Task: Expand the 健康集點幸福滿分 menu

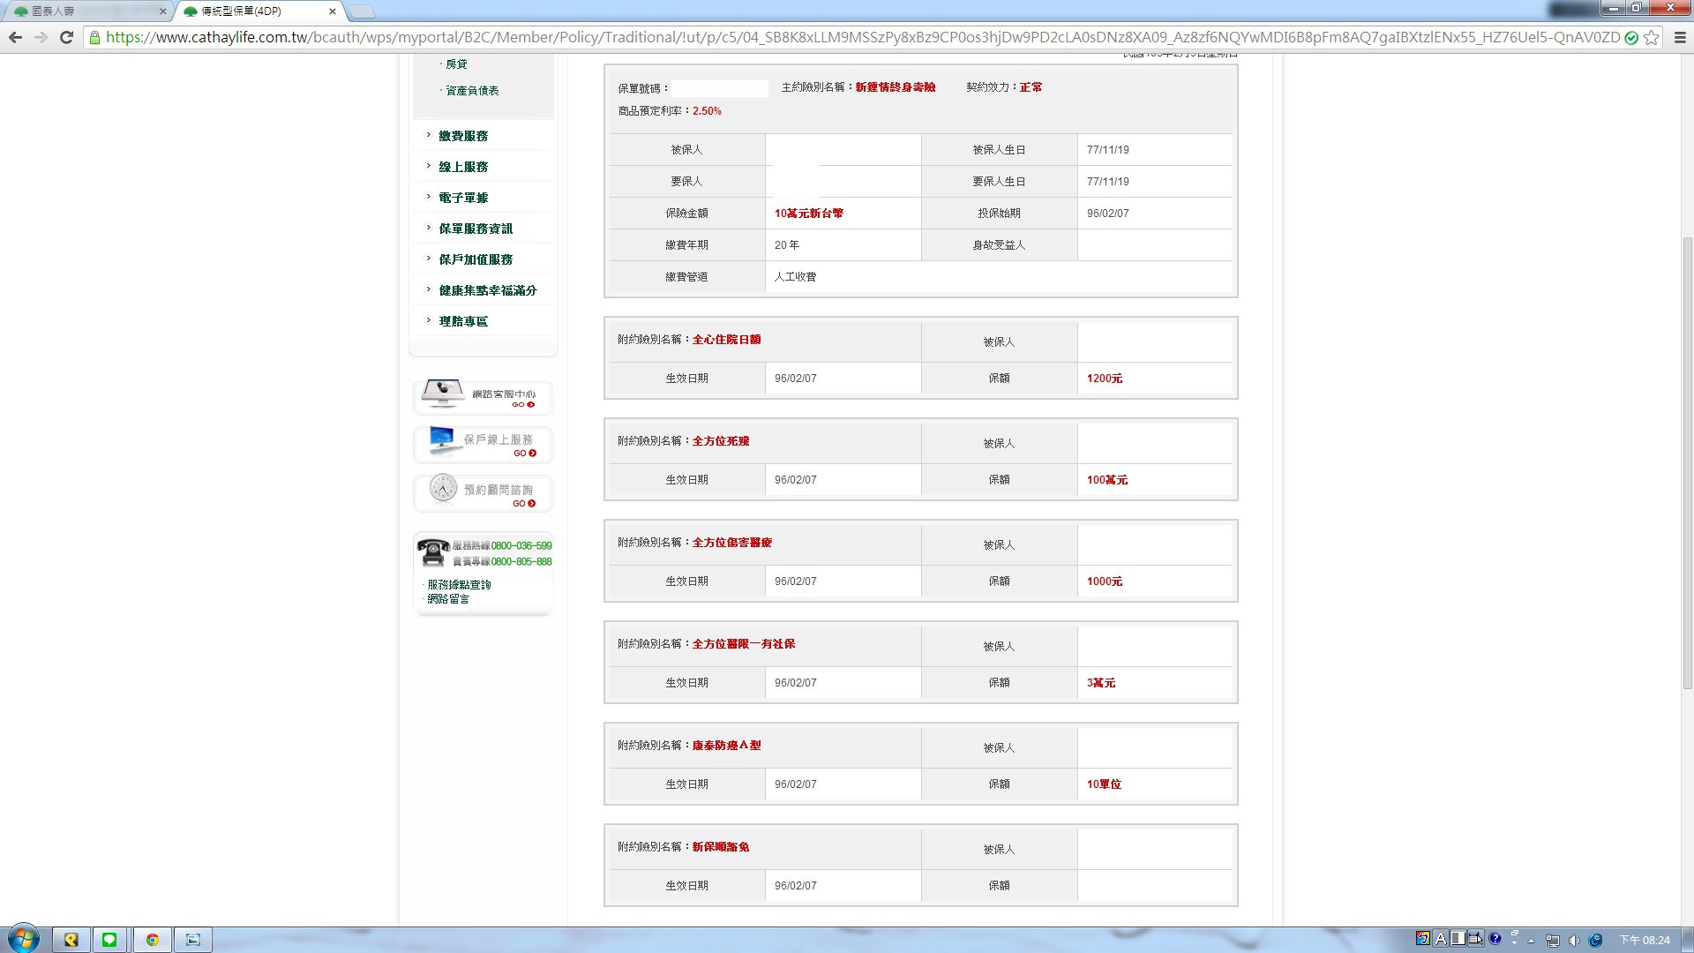Action: click(x=488, y=290)
